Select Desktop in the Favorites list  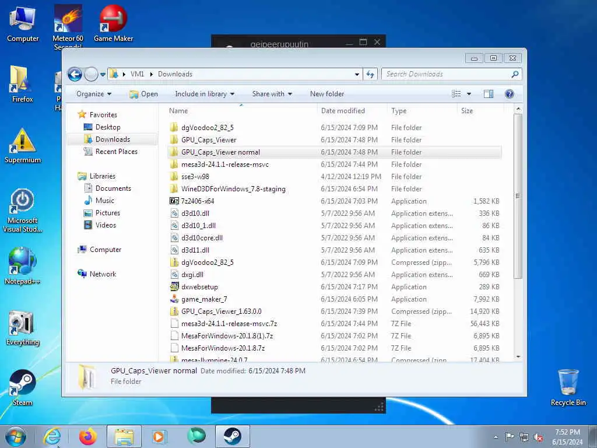coord(108,127)
